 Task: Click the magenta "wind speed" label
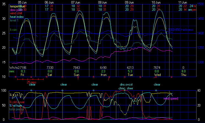[x=171, y=99]
